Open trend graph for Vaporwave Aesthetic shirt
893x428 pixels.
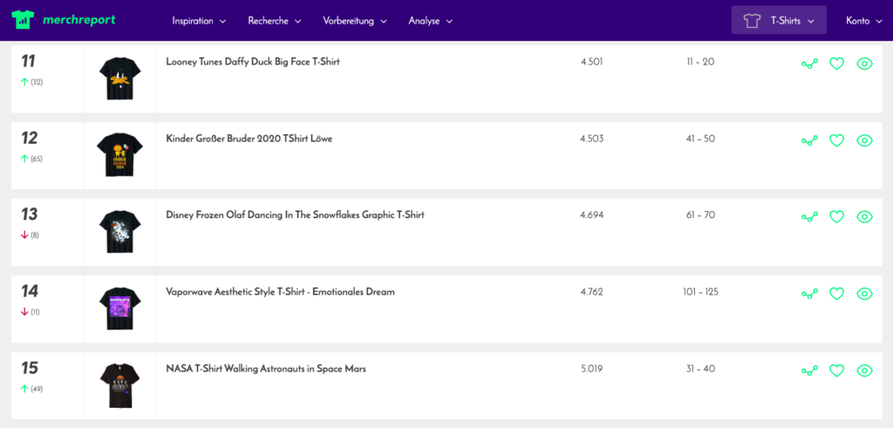click(x=809, y=295)
